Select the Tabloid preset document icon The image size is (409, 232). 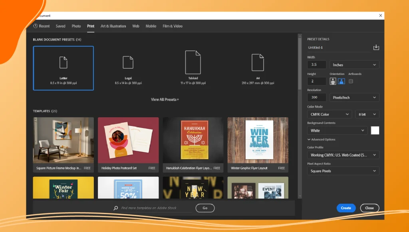[x=193, y=62]
